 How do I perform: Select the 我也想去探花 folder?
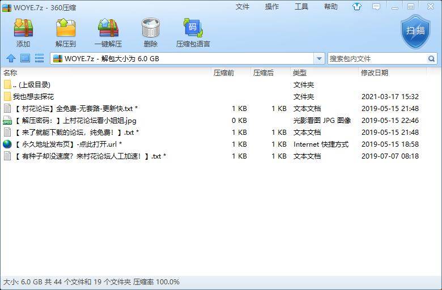pyautogui.click(x=33, y=97)
